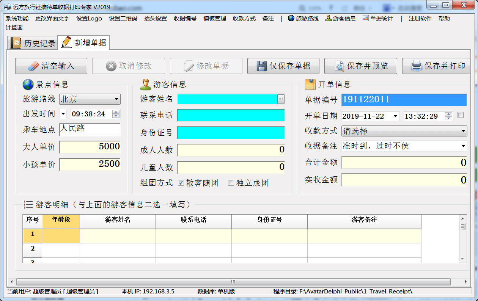Click the table's vertical scrollbar down arrow
The width and height of the screenshot is (478, 301).
coord(462,259)
